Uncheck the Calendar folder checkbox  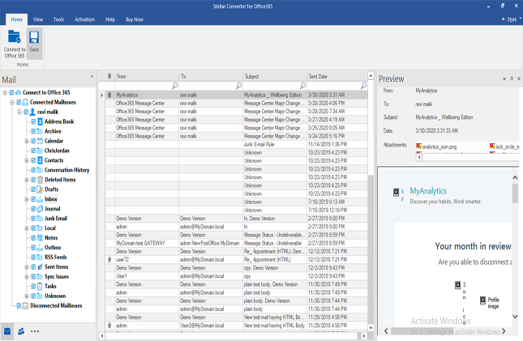(x=33, y=141)
